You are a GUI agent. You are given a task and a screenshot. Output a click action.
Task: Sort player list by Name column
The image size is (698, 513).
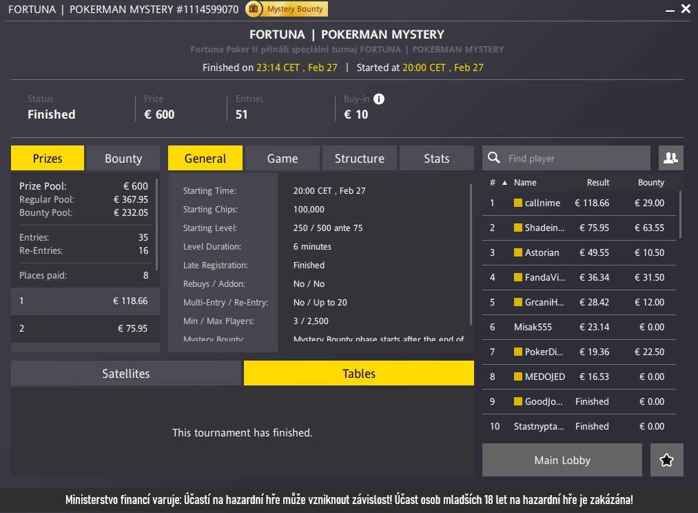(x=525, y=183)
